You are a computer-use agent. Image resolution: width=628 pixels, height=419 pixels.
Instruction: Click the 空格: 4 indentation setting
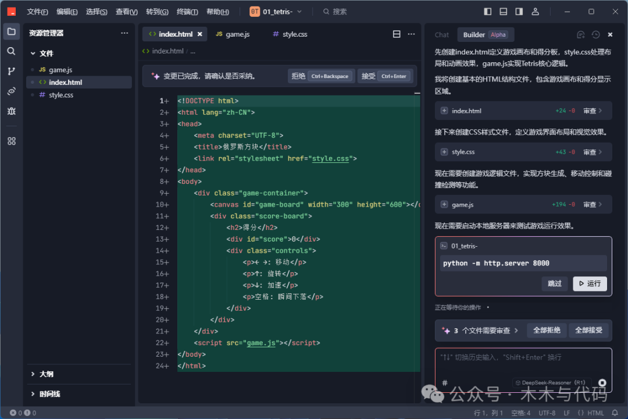(520, 413)
